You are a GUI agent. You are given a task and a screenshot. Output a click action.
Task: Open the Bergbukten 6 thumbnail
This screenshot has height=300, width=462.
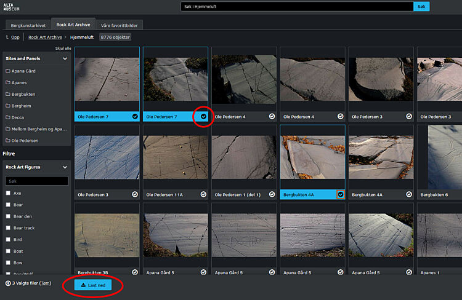pyautogui.click(x=445, y=157)
